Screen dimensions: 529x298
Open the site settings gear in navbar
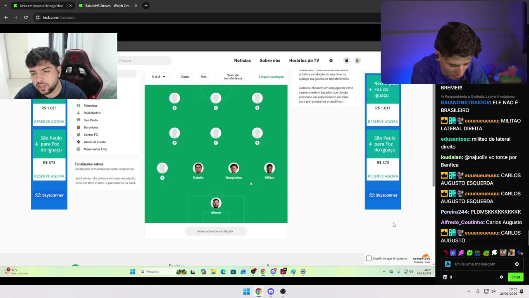331,60
